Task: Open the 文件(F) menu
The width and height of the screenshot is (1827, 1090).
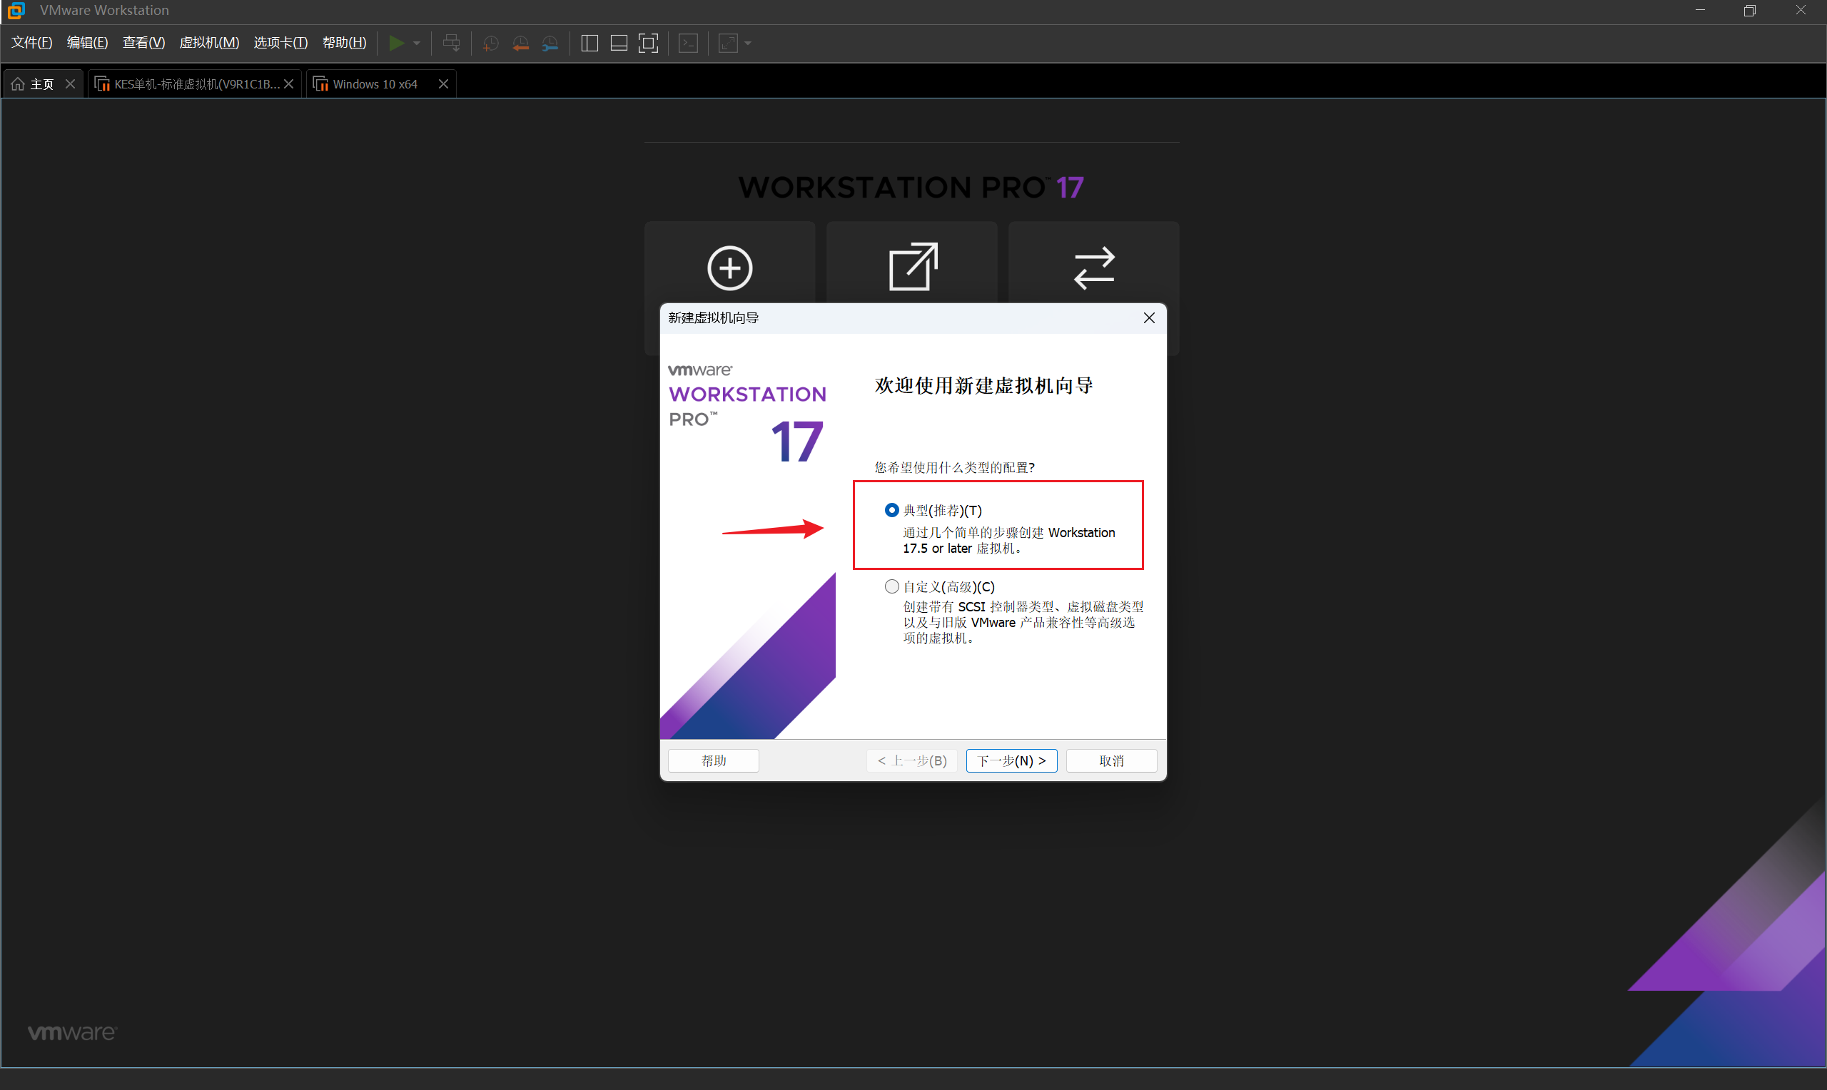Action: pos(31,43)
